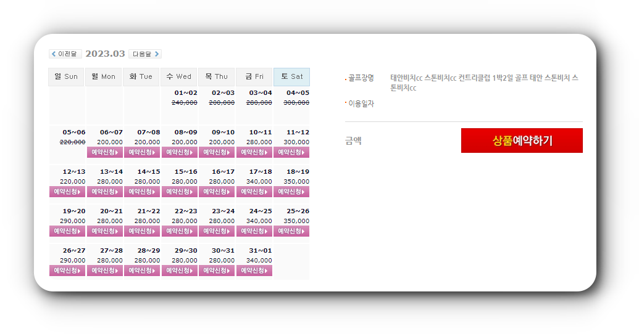Request reservation for 07~08 date

pyautogui.click(x=142, y=152)
